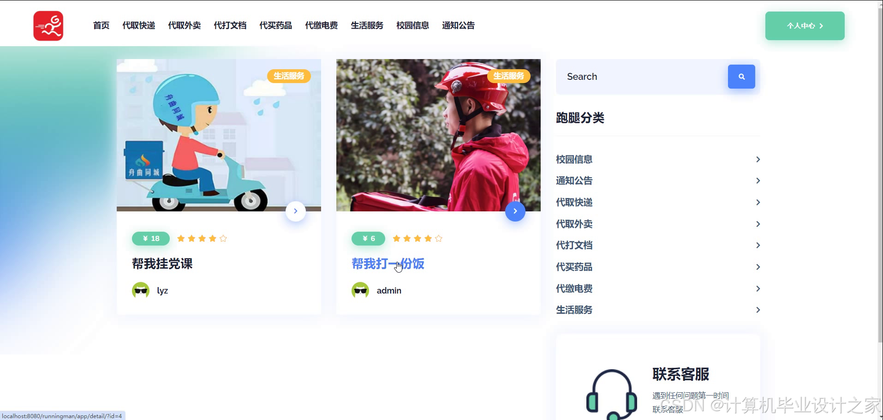Click the blue round arrow on the 帮我打一份饭 card

(515, 211)
